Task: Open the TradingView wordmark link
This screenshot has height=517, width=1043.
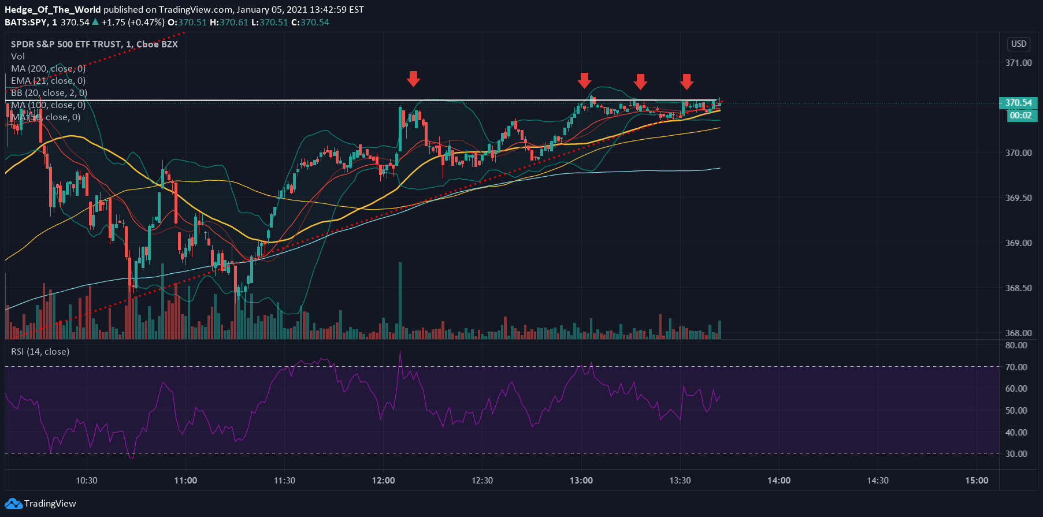Action: (50, 504)
